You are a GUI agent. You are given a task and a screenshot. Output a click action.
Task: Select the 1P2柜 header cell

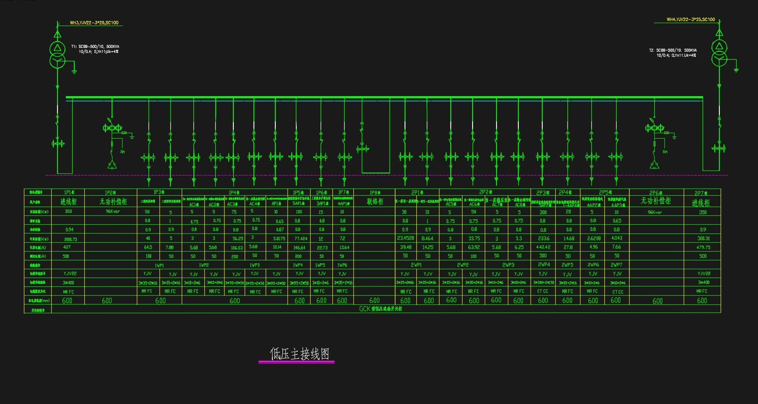(x=110, y=192)
